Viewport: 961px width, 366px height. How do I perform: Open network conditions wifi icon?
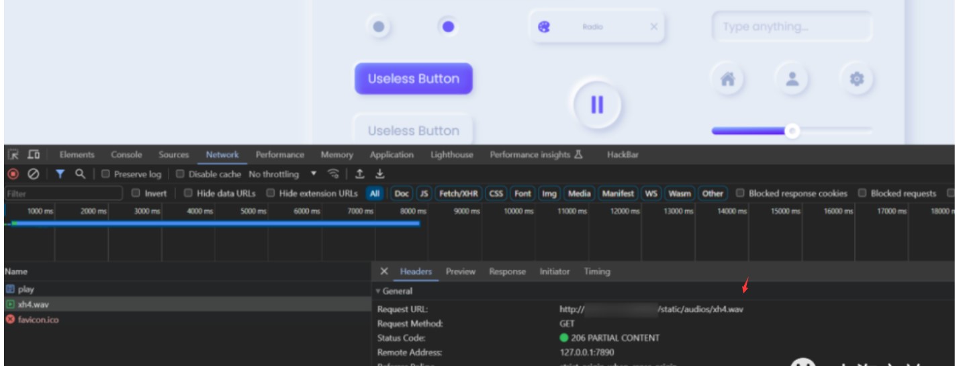[333, 174]
